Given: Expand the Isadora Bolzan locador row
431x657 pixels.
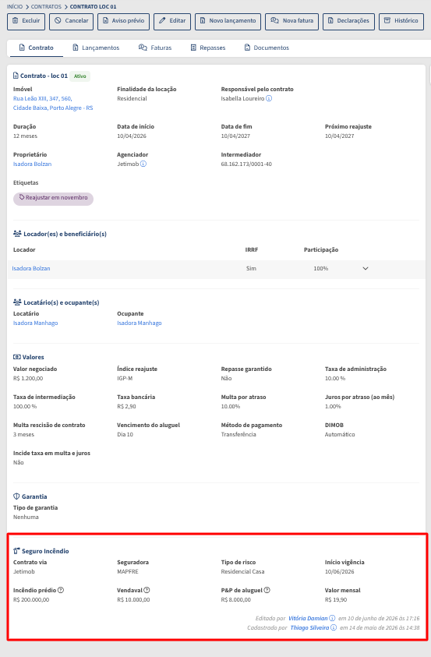Looking at the screenshot, I should [x=366, y=269].
